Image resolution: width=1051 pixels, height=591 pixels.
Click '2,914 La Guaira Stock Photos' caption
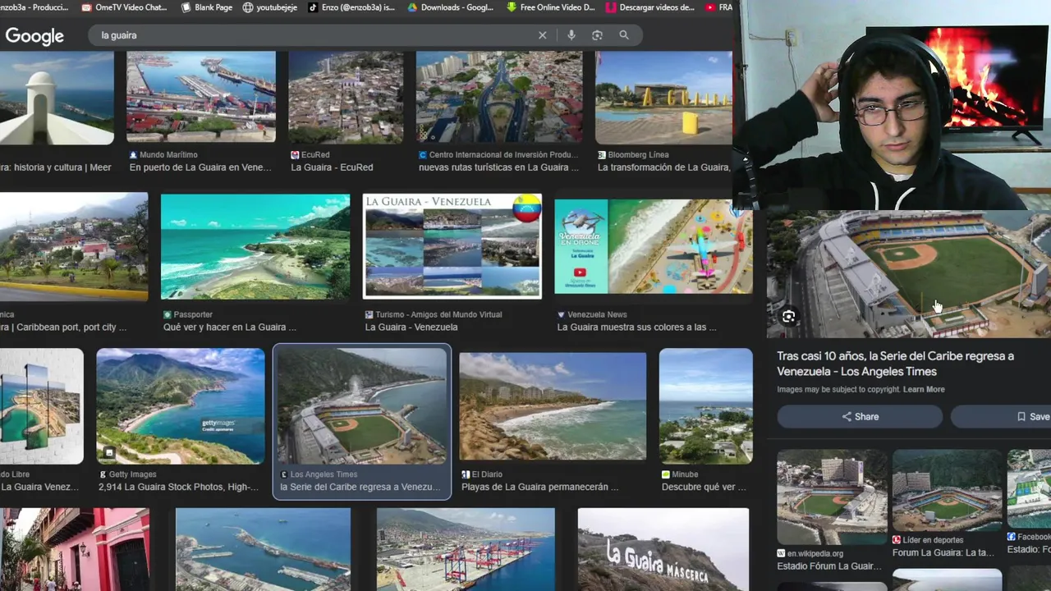pyautogui.click(x=178, y=488)
